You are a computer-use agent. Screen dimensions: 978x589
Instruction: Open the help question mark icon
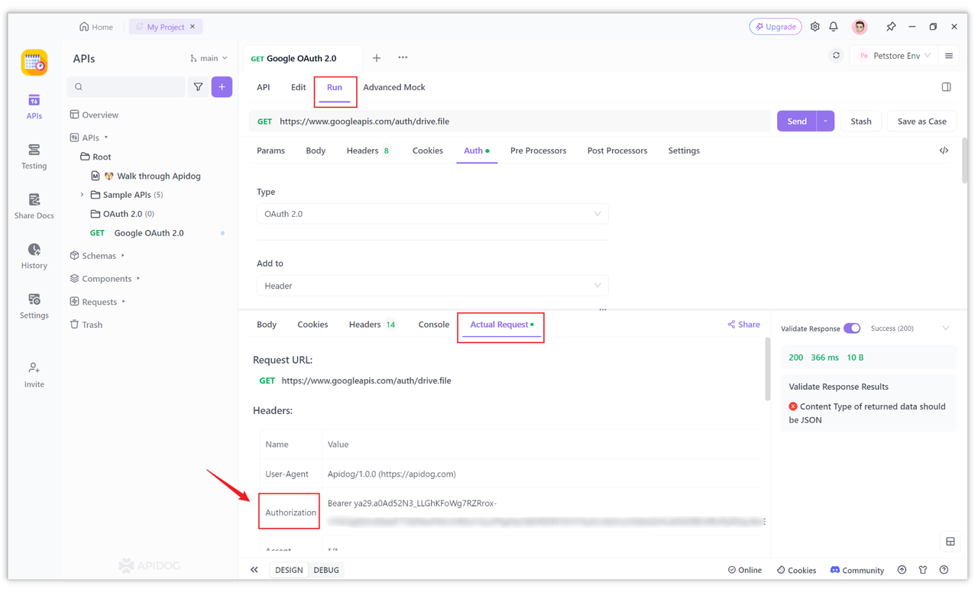[944, 570]
